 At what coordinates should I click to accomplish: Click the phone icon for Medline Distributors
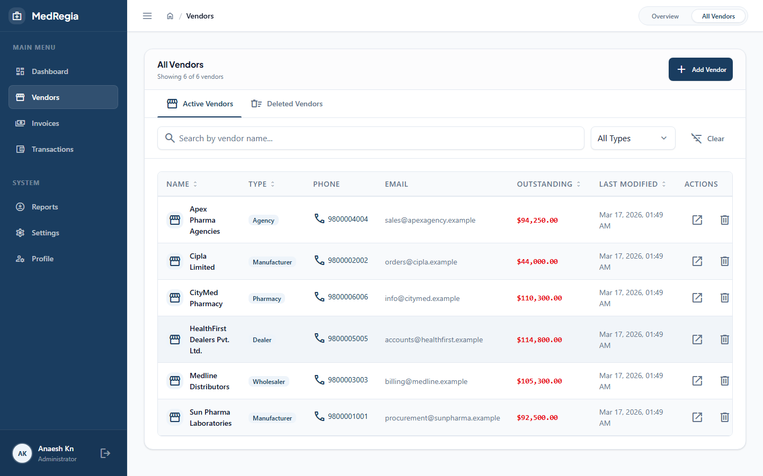coord(320,380)
